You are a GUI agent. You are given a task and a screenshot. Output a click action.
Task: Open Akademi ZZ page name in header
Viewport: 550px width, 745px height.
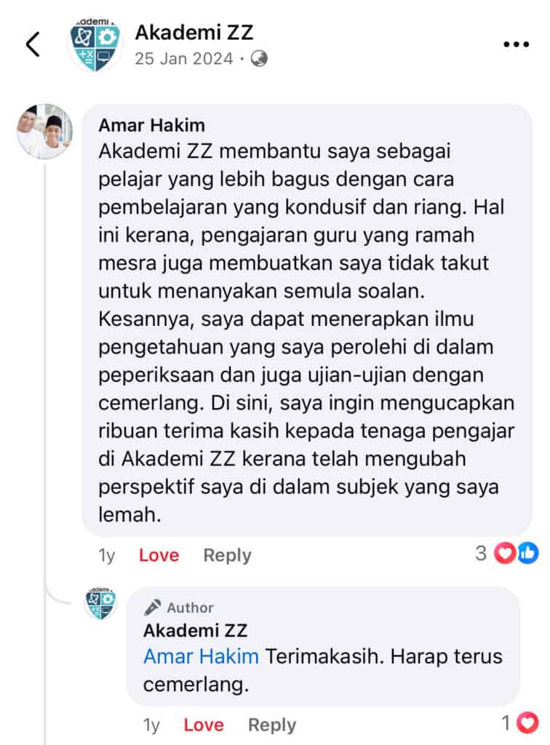[194, 32]
